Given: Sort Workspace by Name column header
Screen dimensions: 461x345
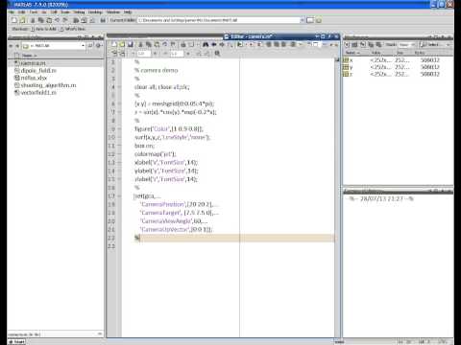Looking at the screenshot, I should pos(352,53).
